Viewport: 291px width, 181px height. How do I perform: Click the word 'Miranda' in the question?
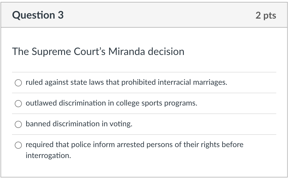[x=127, y=51]
